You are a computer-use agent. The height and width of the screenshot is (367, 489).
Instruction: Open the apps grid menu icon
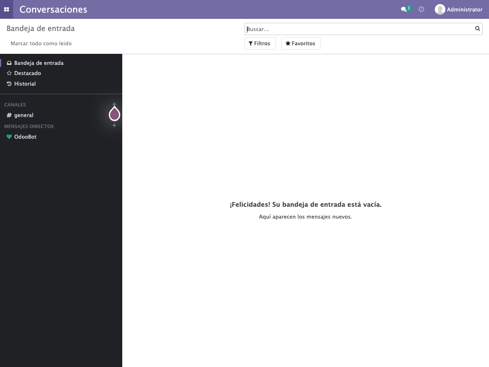tap(7, 9)
